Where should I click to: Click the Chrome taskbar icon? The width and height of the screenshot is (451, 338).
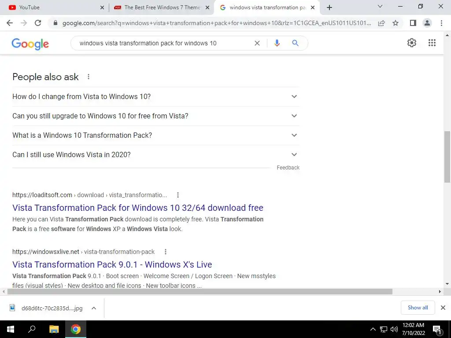pyautogui.click(x=76, y=329)
